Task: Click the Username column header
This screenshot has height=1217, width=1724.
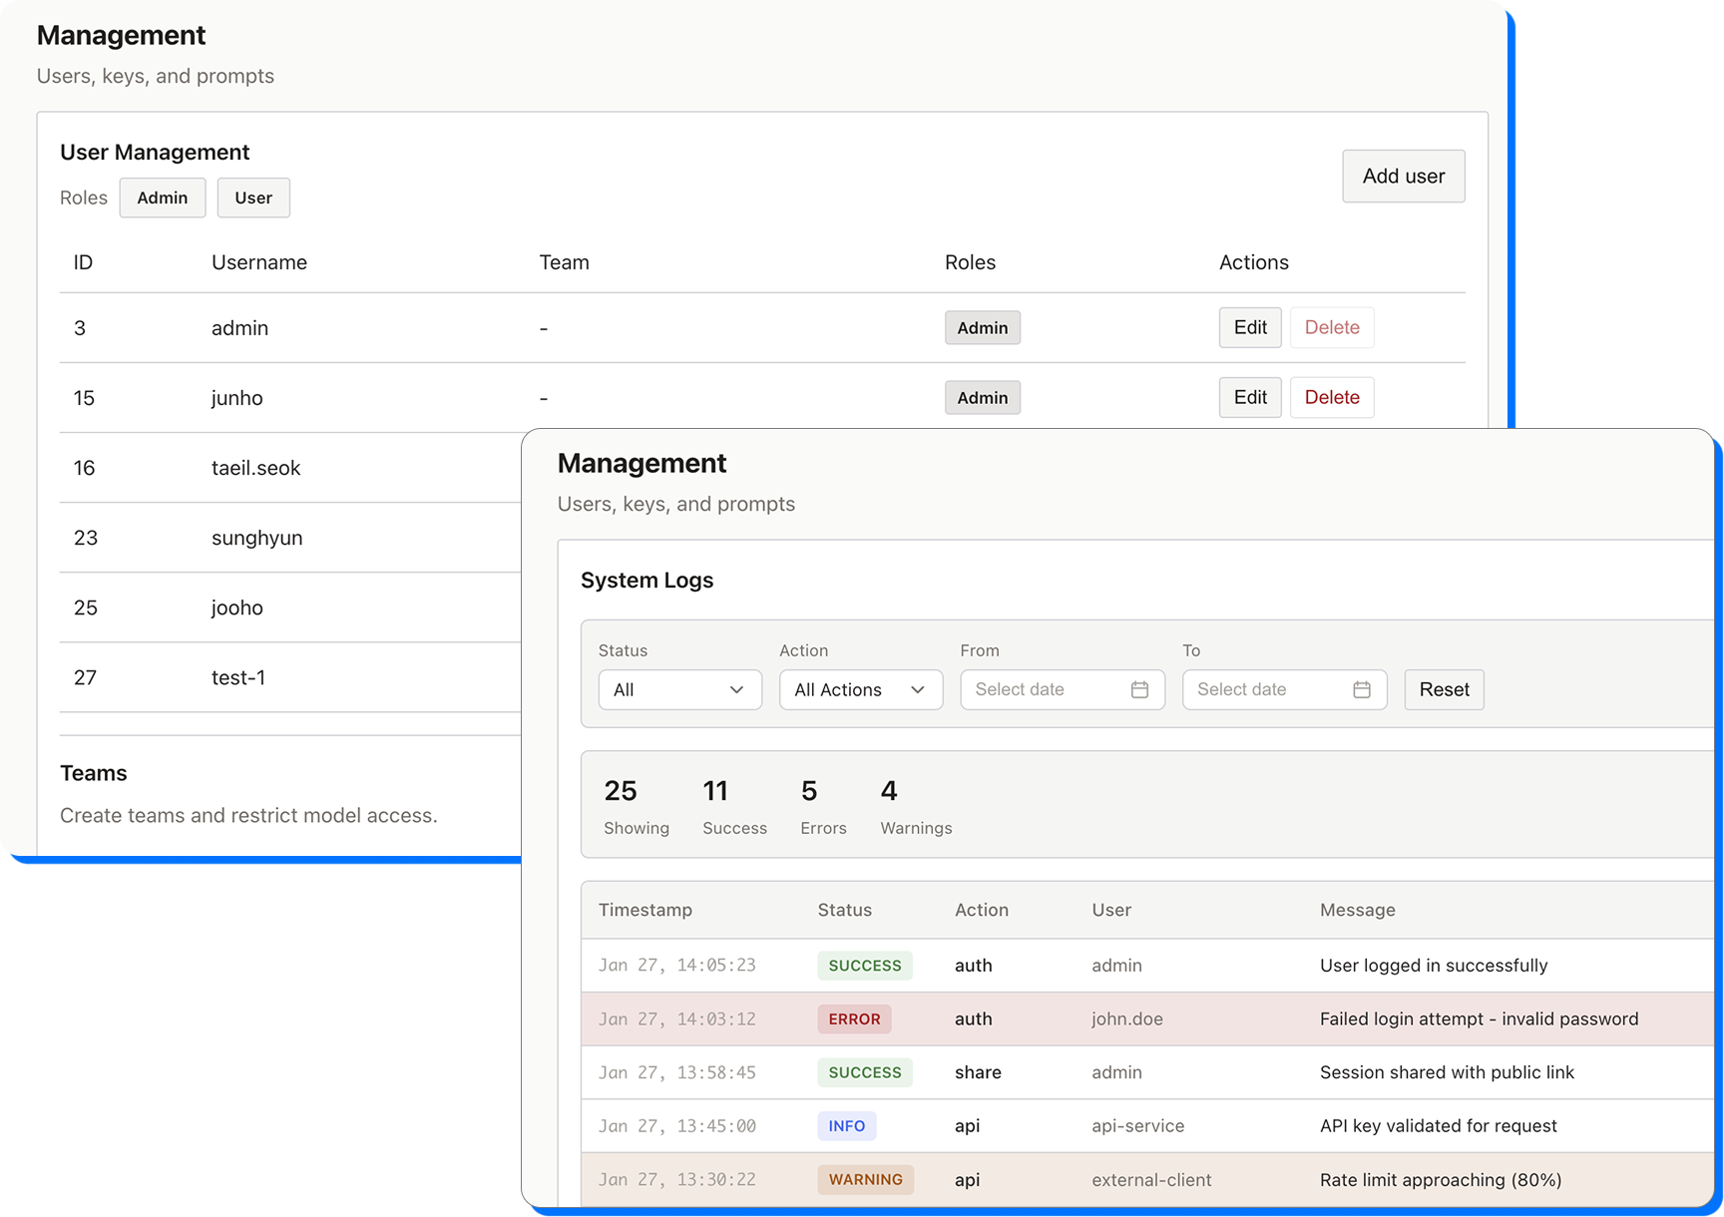Action: click(x=259, y=262)
